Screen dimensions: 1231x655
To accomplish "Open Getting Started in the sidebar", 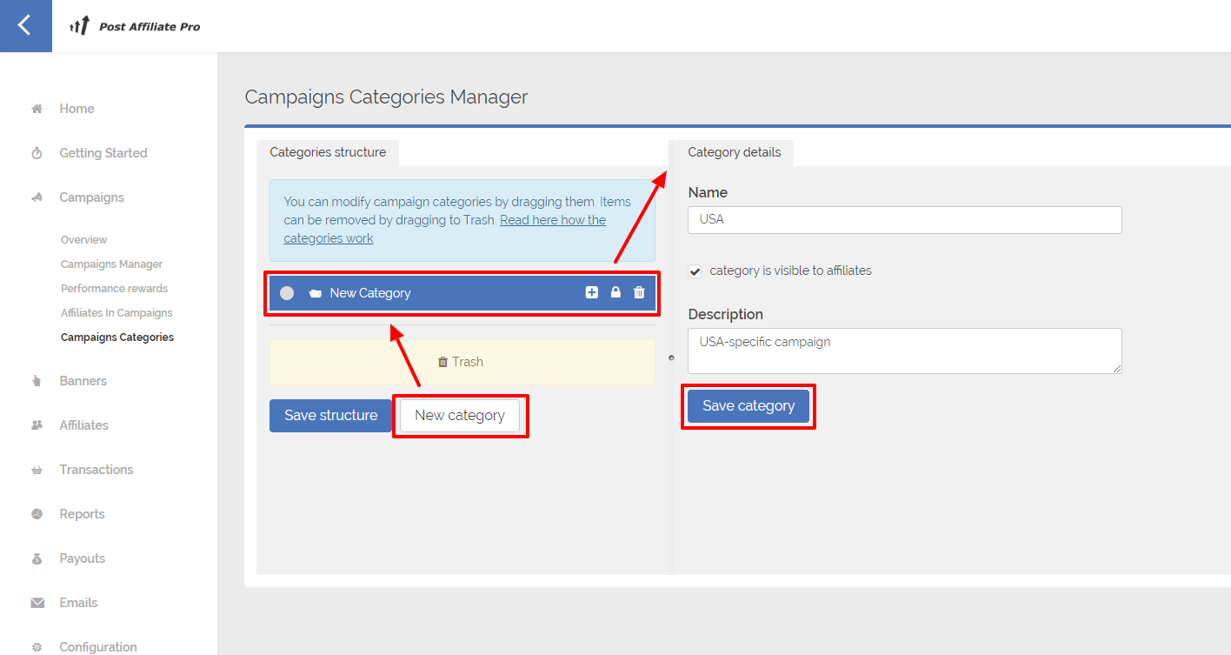I will click(103, 153).
